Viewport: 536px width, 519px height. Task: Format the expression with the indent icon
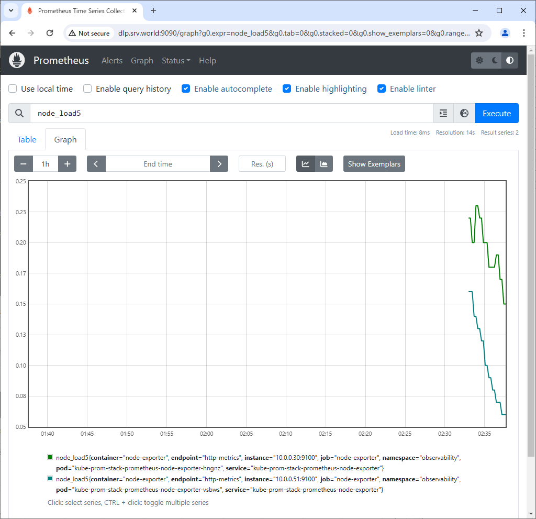click(443, 113)
